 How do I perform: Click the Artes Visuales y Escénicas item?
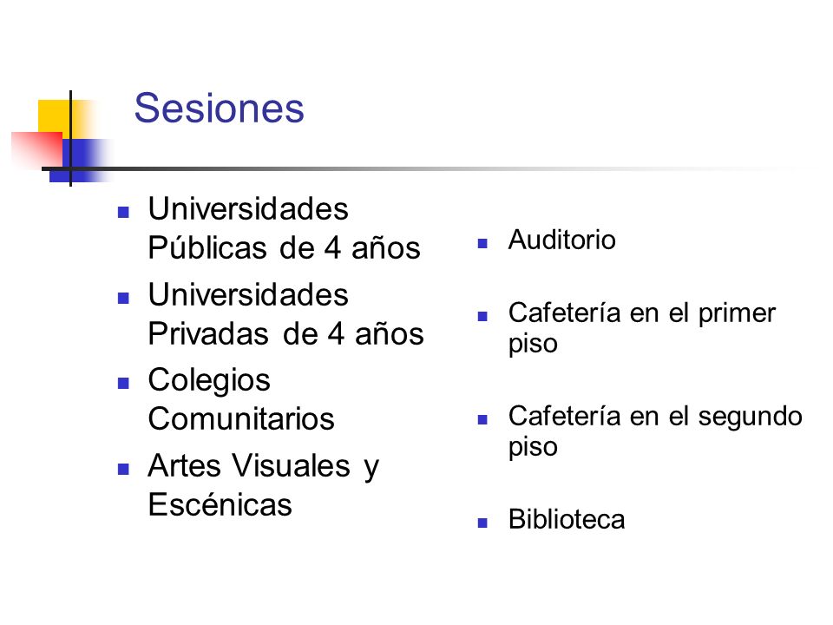(x=264, y=485)
